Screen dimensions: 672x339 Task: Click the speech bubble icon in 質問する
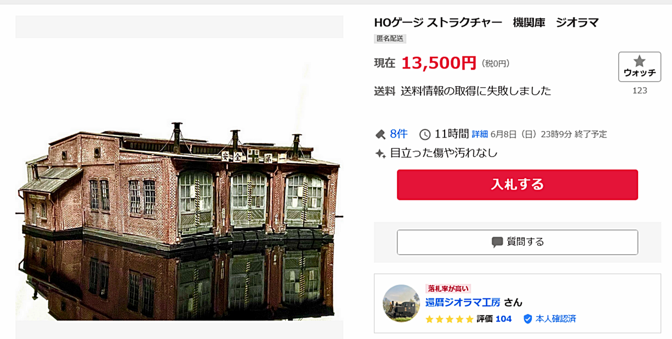tap(497, 242)
